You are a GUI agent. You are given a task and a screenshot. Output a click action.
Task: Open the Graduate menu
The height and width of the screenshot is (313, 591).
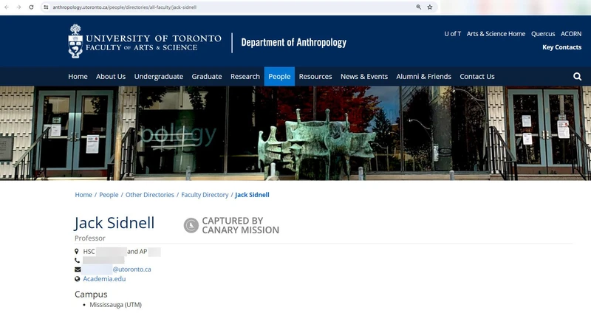[x=207, y=77]
